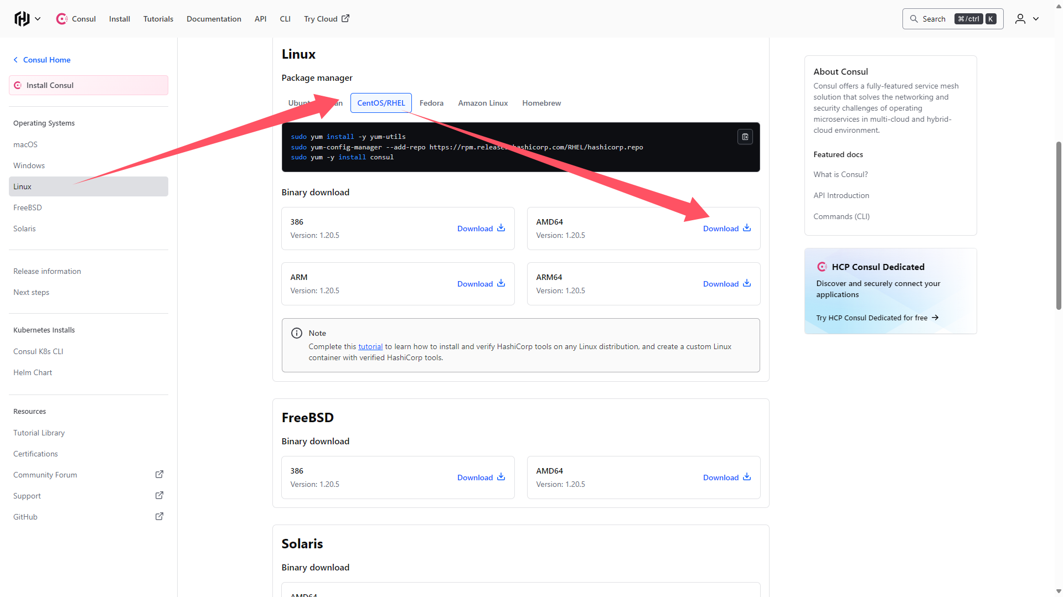Screen dimensions: 1063x597
Task: Click external-link icon next to GitHub
Action: click(x=159, y=516)
